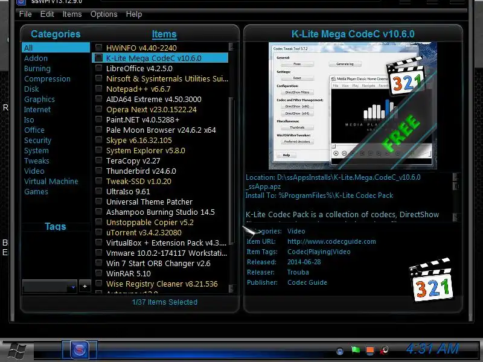Viewport: 483px width, 362px height.
Task: Select the Burning category
Action: tap(37, 68)
